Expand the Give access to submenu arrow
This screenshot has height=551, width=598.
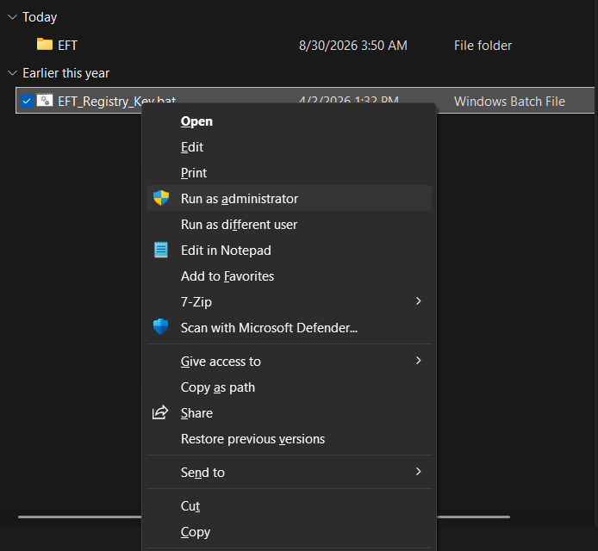tap(419, 361)
